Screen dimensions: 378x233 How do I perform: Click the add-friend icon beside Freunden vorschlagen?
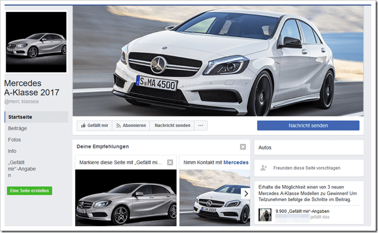click(263, 168)
